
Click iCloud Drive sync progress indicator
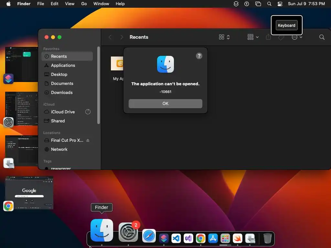88,112
